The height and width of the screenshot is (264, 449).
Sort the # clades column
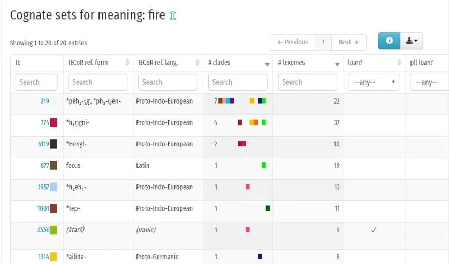(267, 64)
